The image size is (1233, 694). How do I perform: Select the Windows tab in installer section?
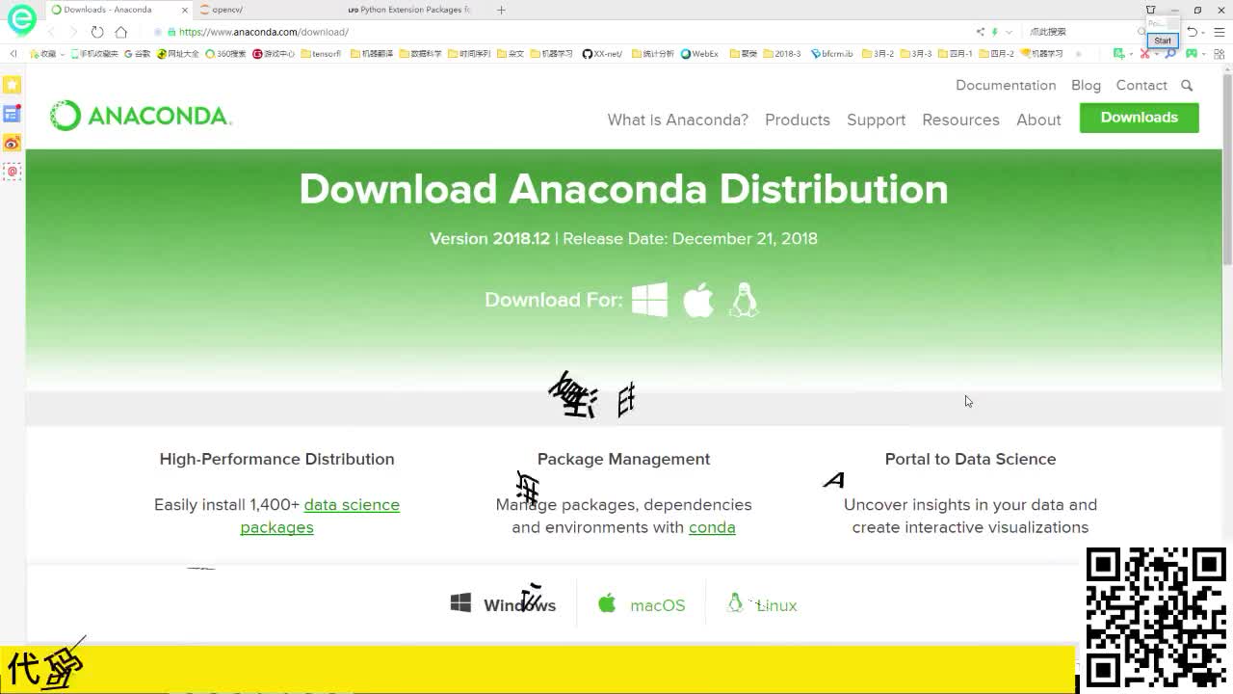click(x=503, y=605)
